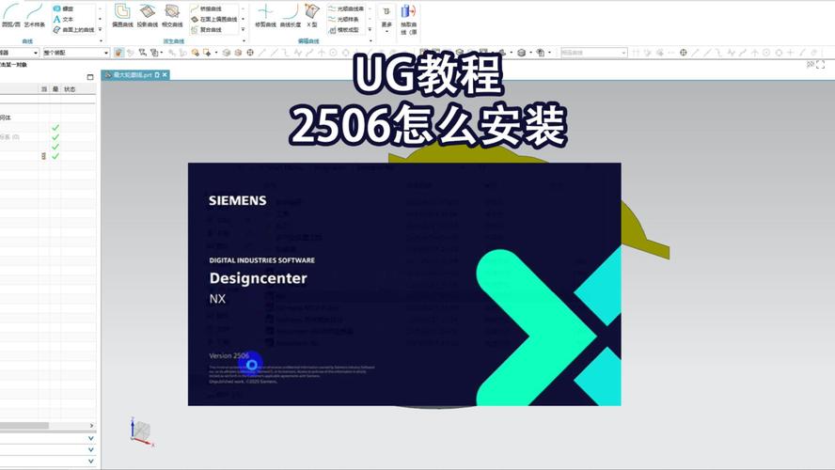The height and width of the screenshot is (470, 835).
Task: Open the 更多 More gallery
Action: [386, 18]
